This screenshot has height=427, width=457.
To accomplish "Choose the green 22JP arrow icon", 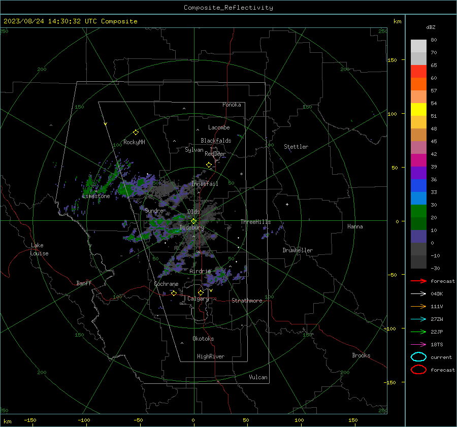I will coord(418,332).
